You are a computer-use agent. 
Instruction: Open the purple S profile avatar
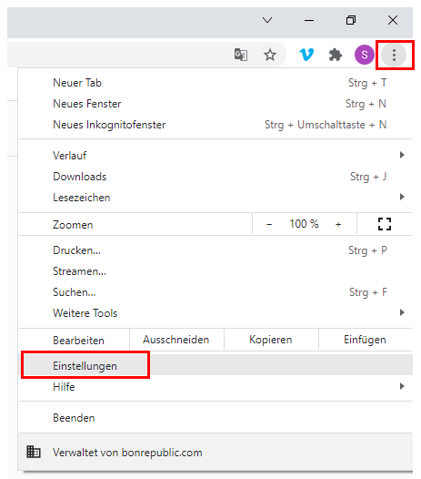coord(365,55)
